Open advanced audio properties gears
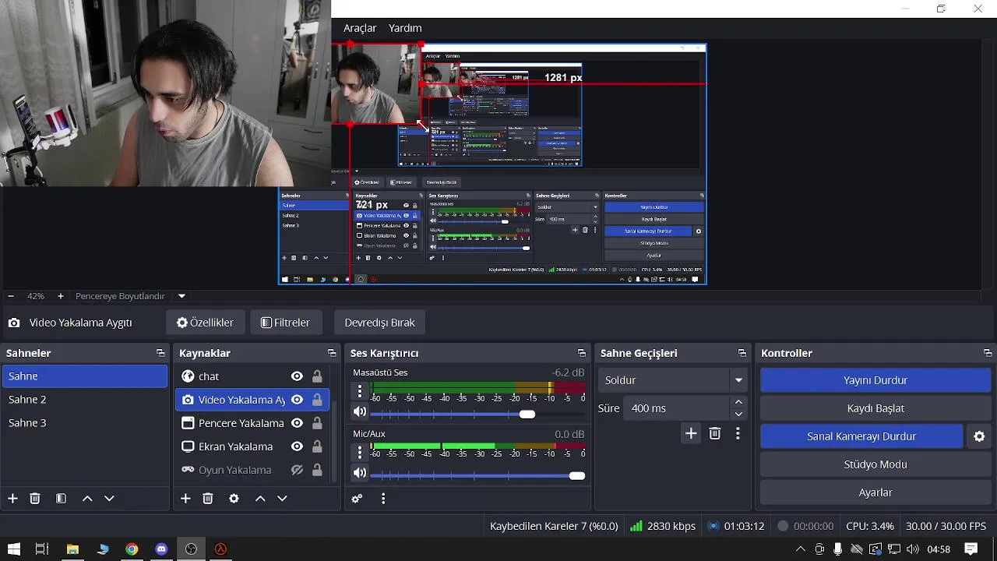 tap(358, 499)
